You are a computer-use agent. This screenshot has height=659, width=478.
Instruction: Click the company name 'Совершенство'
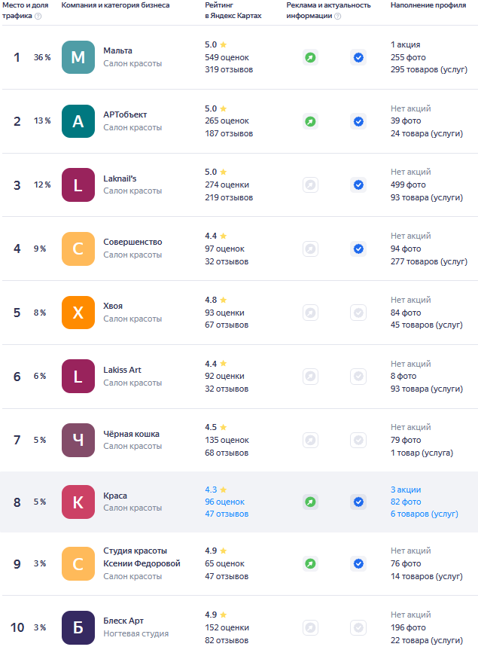coord(132,242)
